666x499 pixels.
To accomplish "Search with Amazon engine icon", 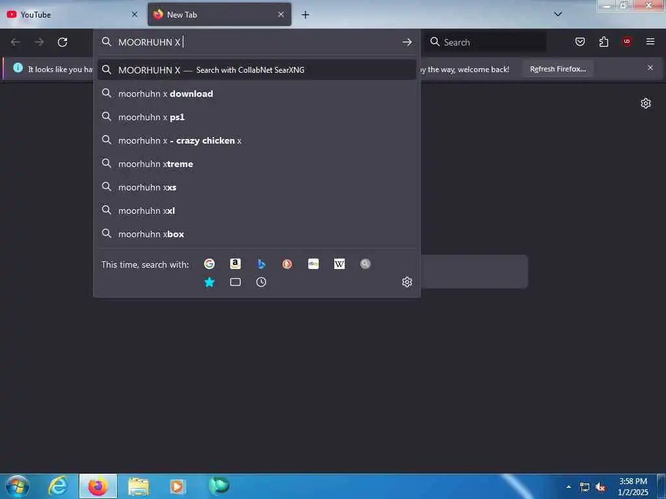I will 235,264.
